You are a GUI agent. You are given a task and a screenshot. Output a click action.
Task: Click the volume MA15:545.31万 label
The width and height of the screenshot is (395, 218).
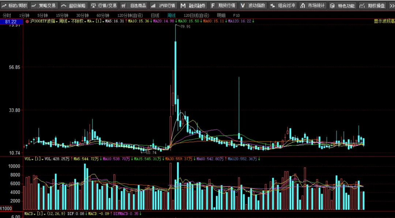click(147, 159)
